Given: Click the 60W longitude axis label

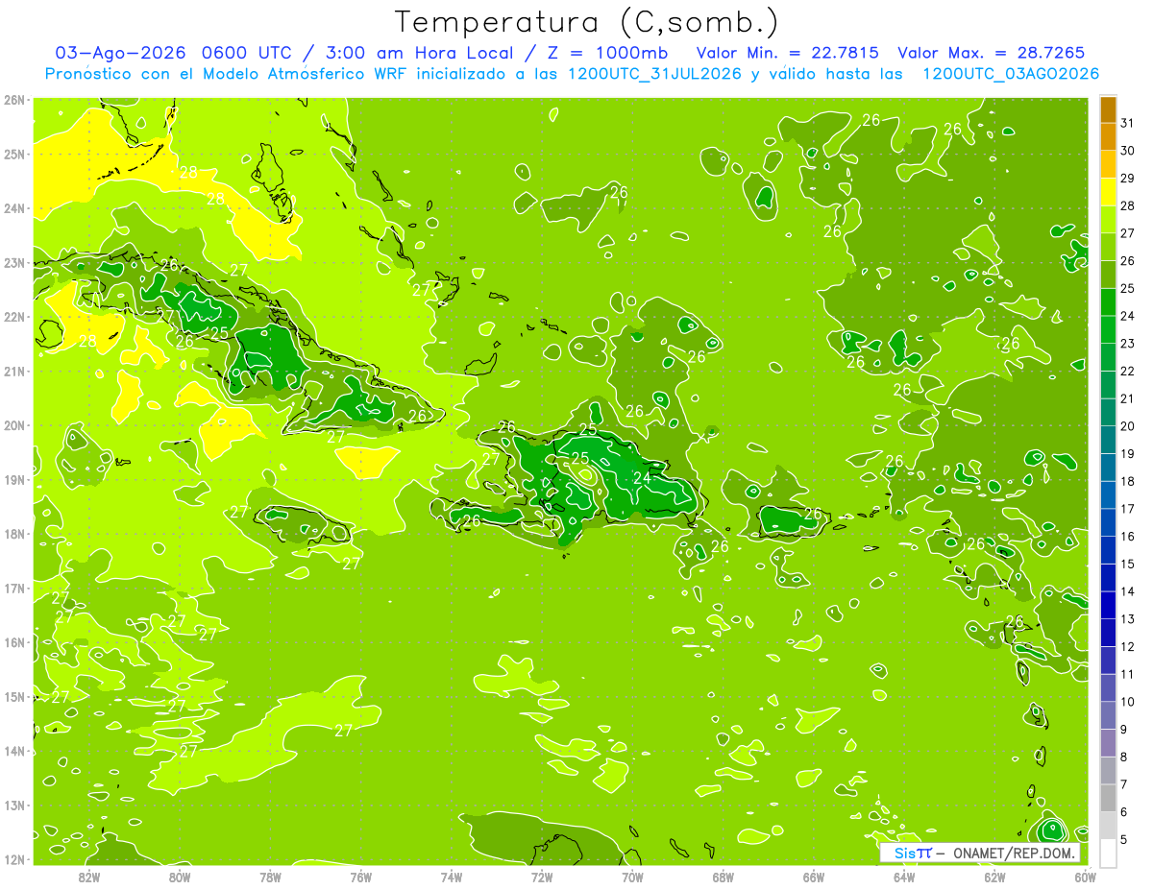Looking at the screenshot, I should click(x=1086, y=877).
